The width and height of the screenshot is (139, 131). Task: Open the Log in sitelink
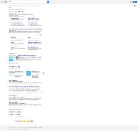[12, 42]
